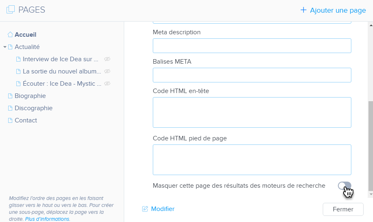Click the plus icon to add a page
Viewport: 373px width, 222px height.
pos(303,10)
